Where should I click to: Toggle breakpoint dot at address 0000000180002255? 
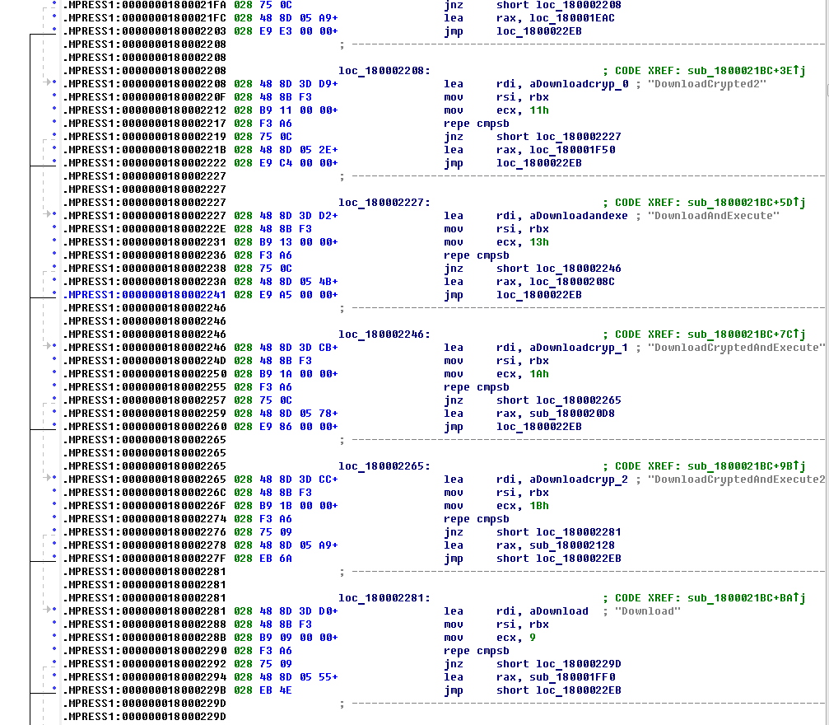[54, 386]
